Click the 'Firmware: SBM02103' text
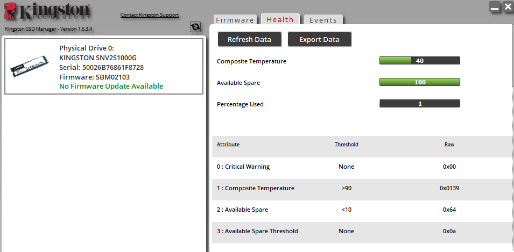 (x=94, y=77)
